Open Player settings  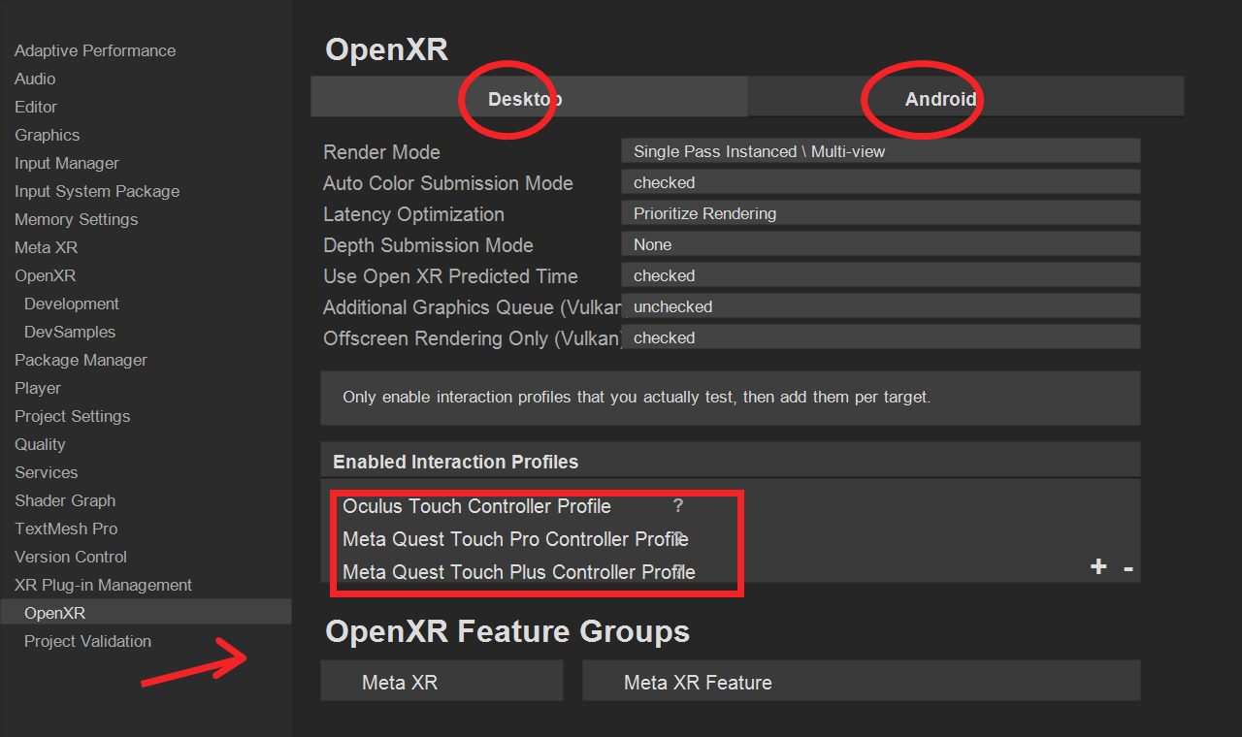point(38,388)
